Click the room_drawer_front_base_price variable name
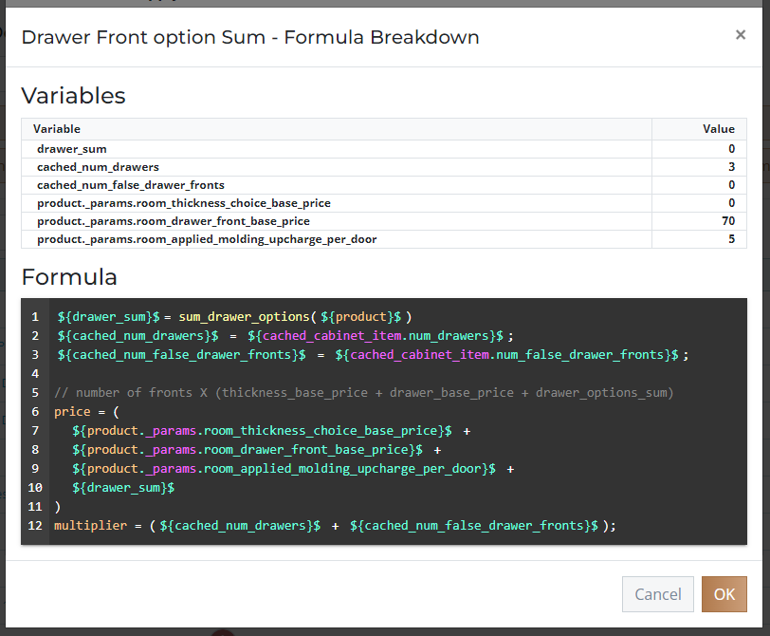This screenshot has width=770, height=636. (x=174, y=221)
